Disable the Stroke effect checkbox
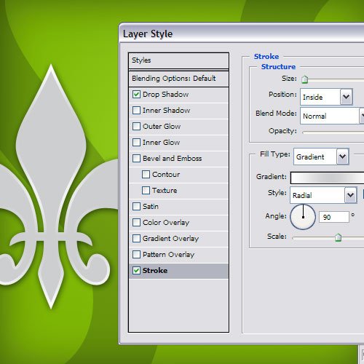Image resolution: width=364 pixels, height=364 pixels. click(136, 271)
